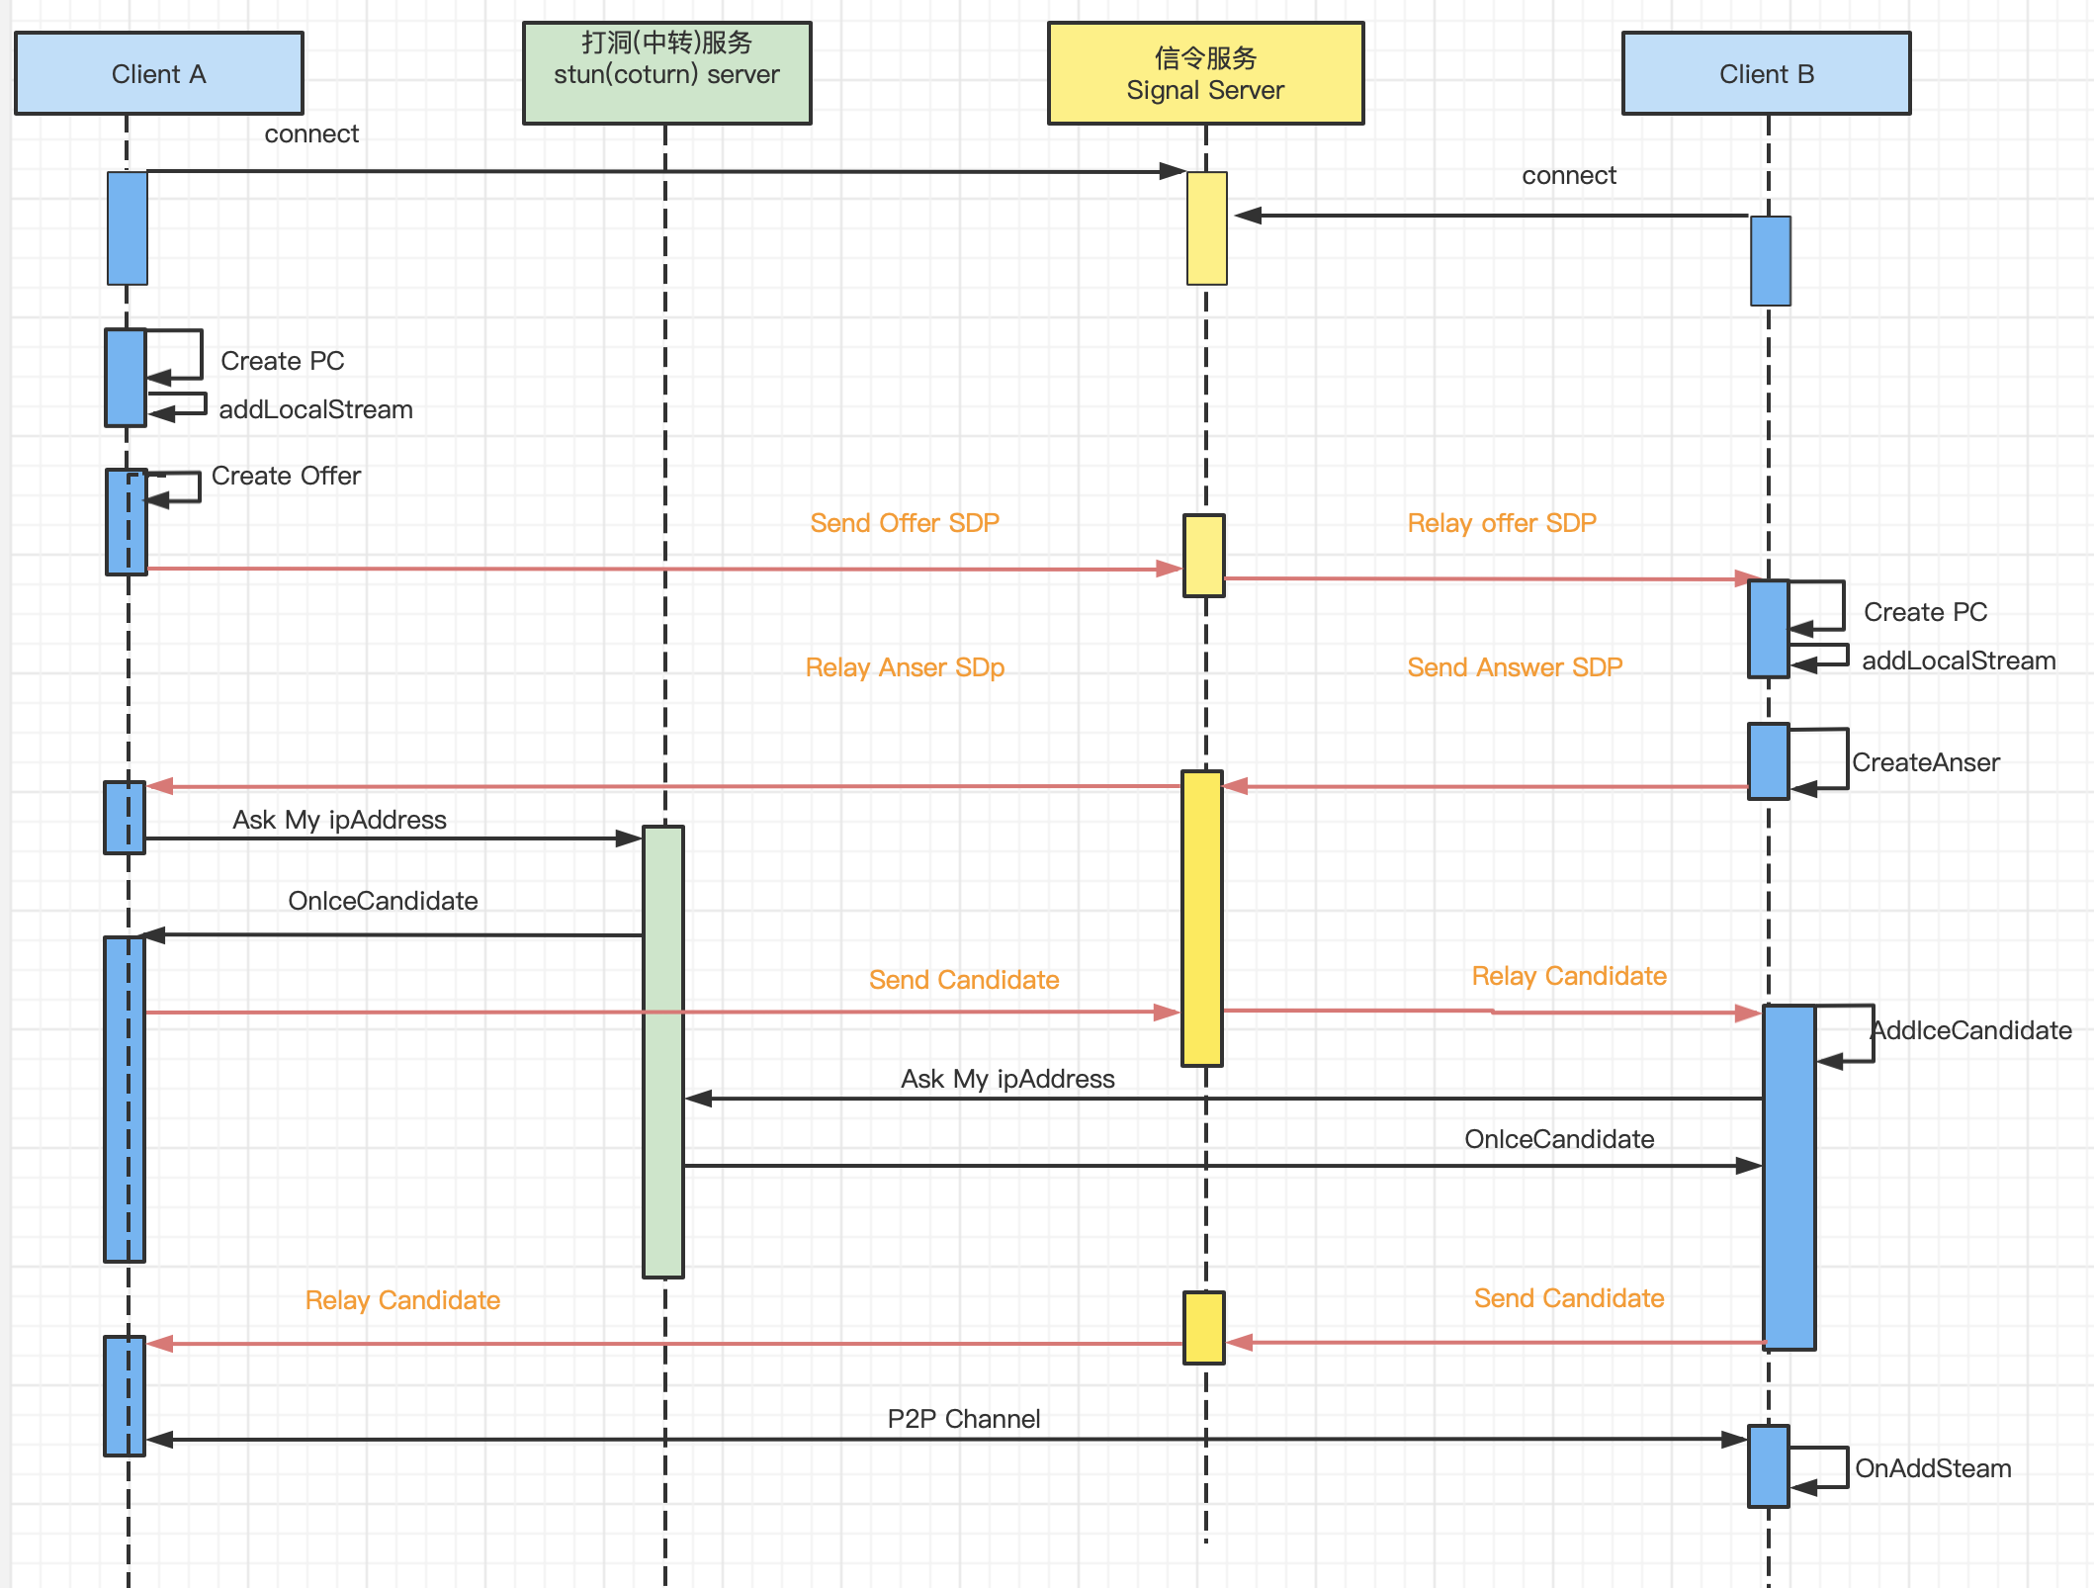2094x1588 pixels.
Task: Select the Relay Candidate label near Client A
Action: [x=402, y=1300]
